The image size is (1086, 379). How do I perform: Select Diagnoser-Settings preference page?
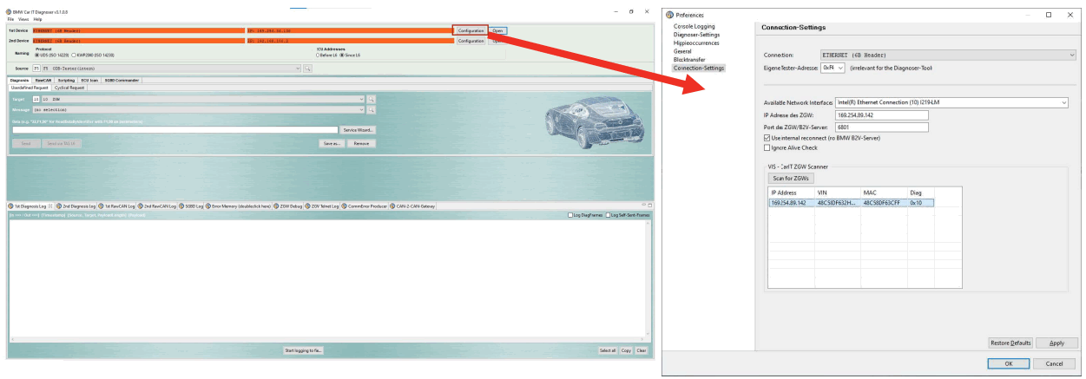coord(697,35)
